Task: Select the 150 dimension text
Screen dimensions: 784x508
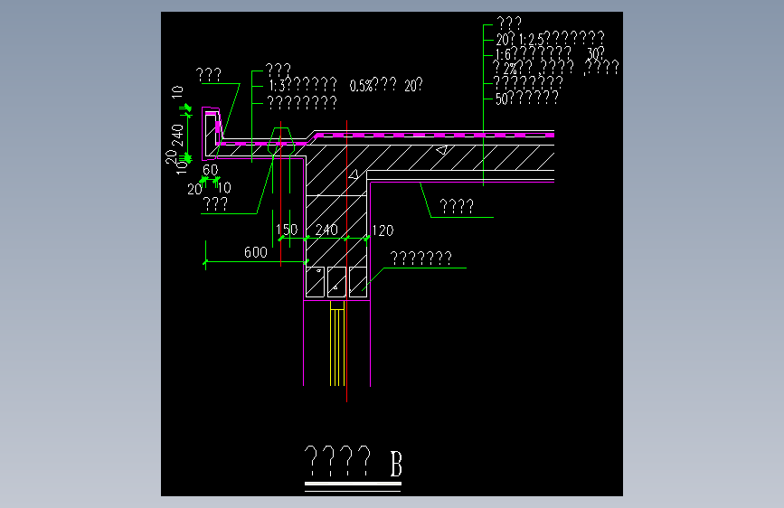Action: click(x=287, y=230)
